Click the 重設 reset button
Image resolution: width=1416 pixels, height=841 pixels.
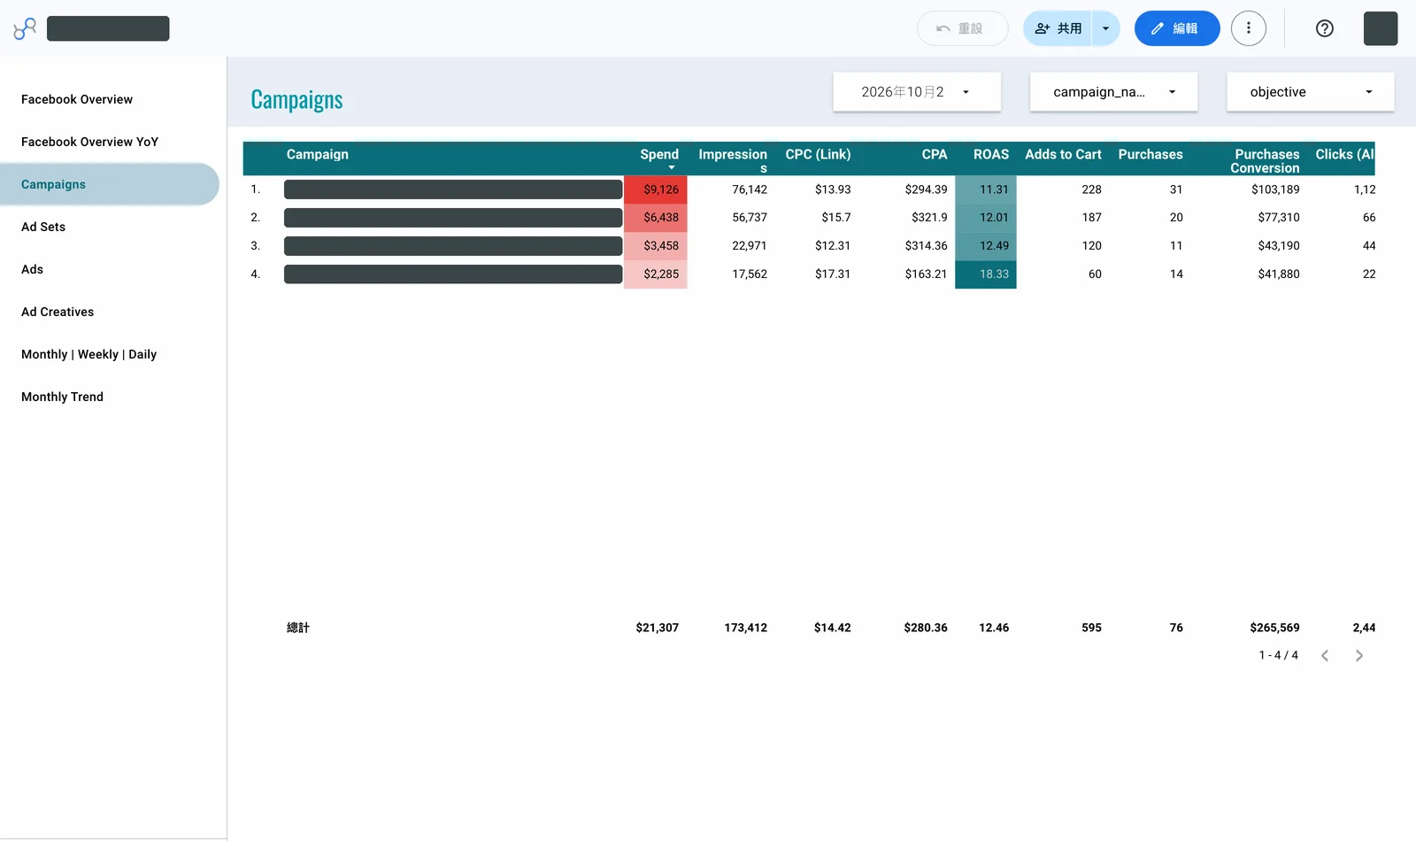962,28
